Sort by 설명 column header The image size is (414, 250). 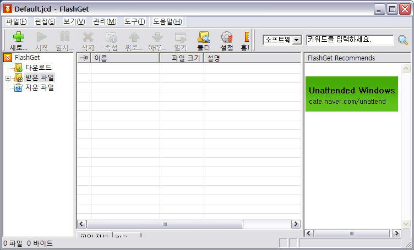[x=252, y=58]
